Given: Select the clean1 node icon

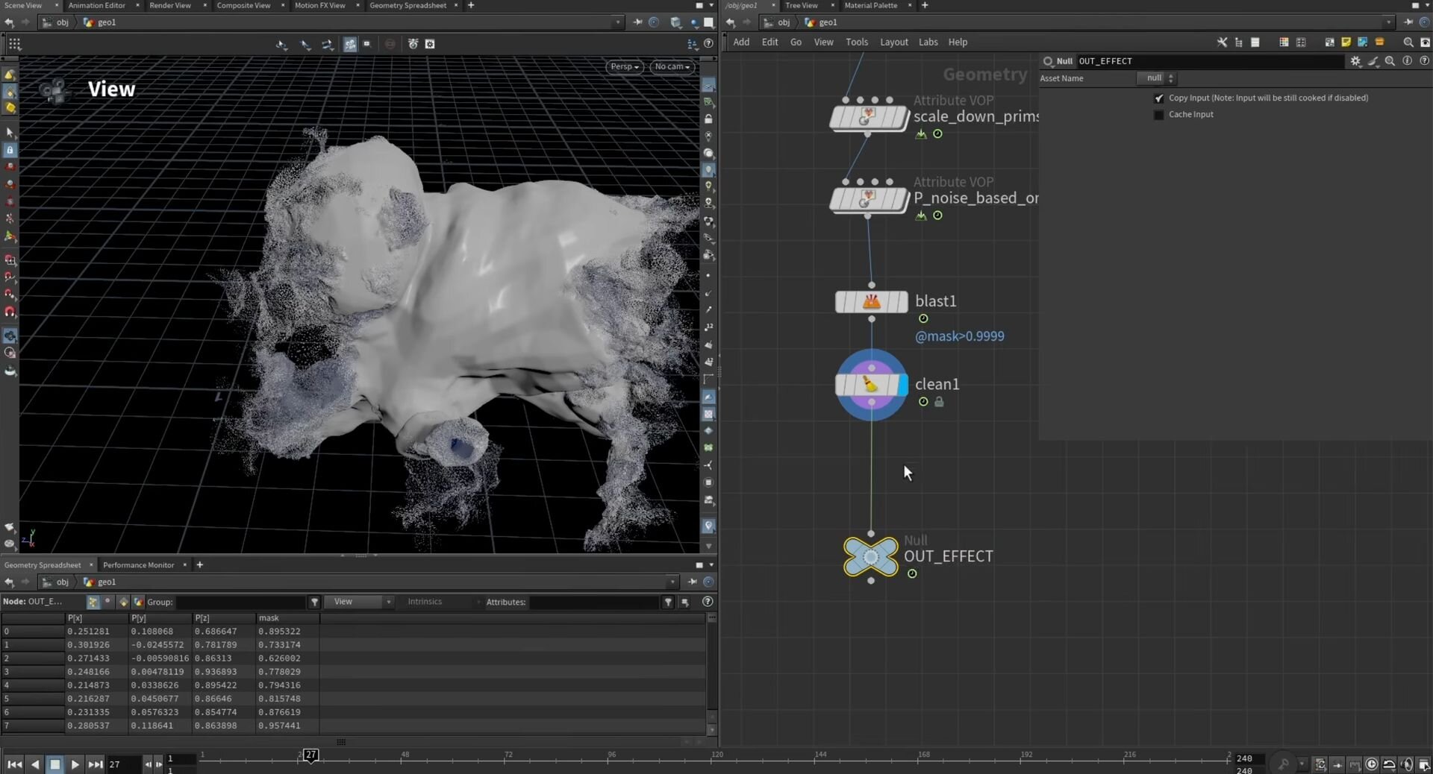Looking at the screenshot, I should click(871, 385).
